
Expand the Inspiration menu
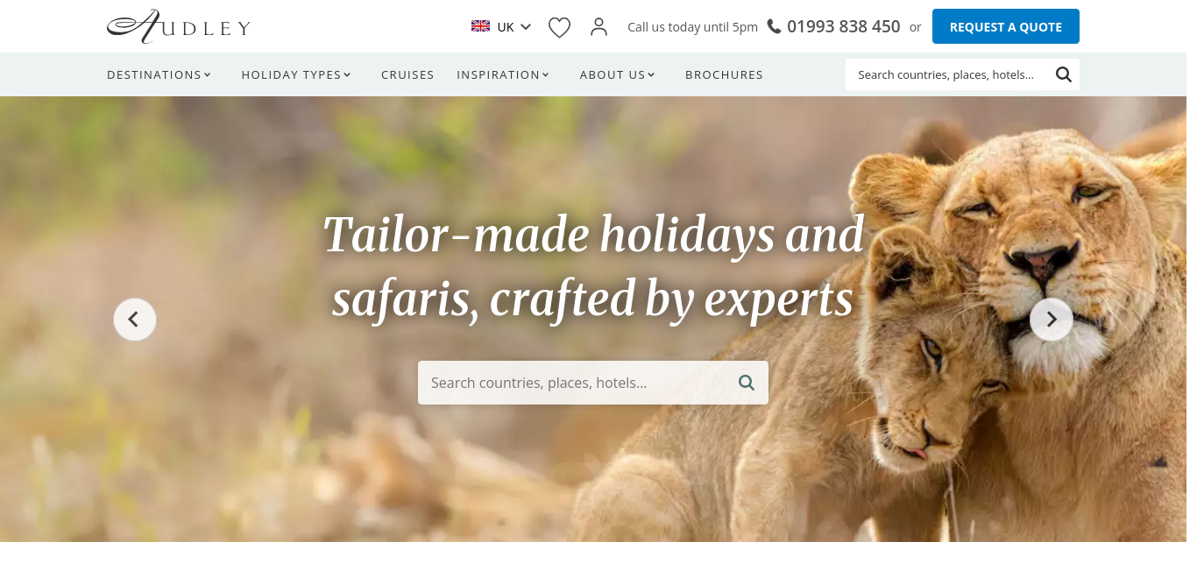click(x=503, y=74)
